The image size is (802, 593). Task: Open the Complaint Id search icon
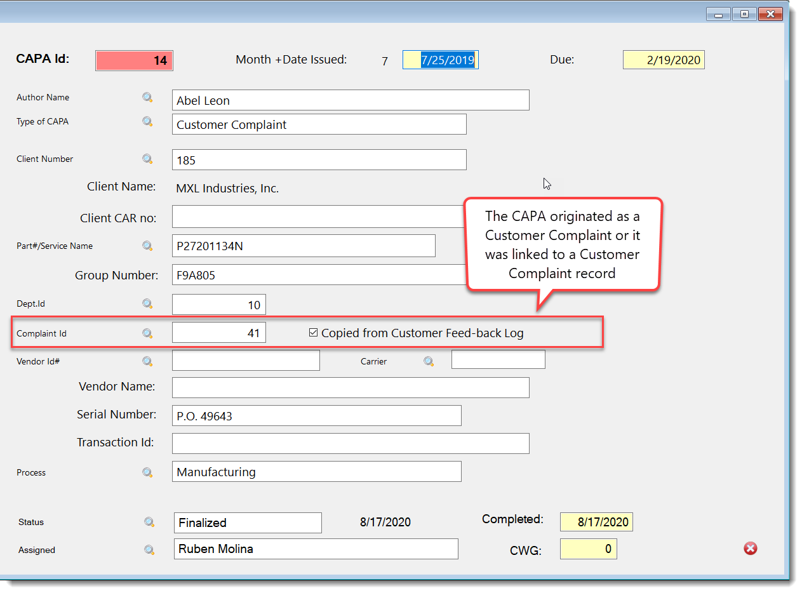147,333
